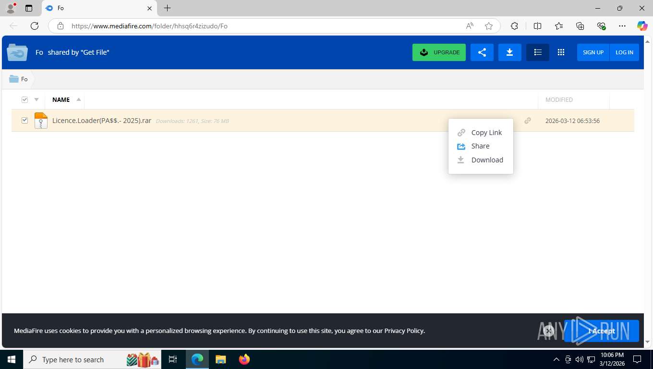The width and height of the screenshot is (653, 369).
Task: Open the selection options dropdown arrow
Action: pyautogui.click(x=36, y=99)
